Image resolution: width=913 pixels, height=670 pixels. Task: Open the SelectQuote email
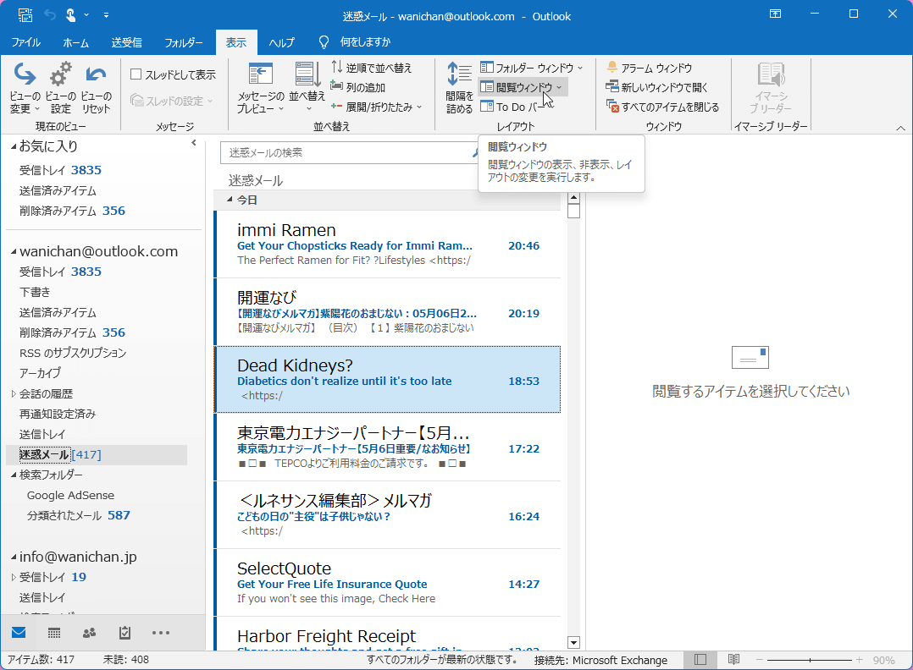click(x=388, y=583)
